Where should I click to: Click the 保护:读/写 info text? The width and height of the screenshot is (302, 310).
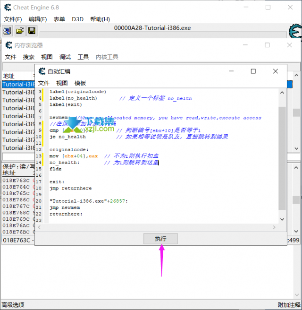(x=18, y=166)
